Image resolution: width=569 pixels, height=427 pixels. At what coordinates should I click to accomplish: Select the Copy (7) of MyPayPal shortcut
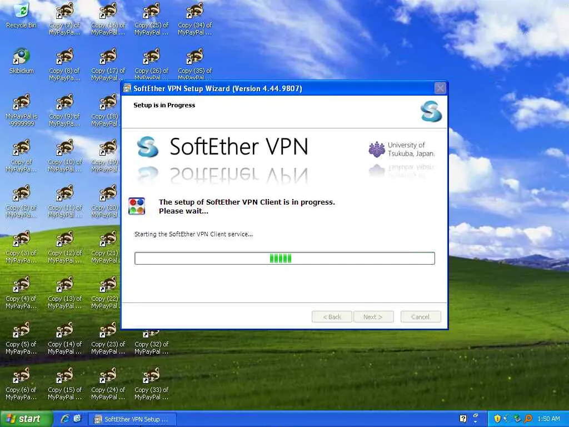[x=64, y=19]
